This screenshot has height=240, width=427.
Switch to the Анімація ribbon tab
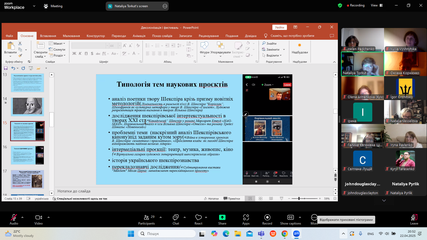click(x=139, y=36)
